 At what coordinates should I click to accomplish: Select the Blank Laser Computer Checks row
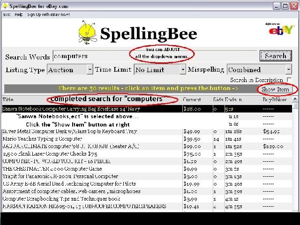coord(147,154)
